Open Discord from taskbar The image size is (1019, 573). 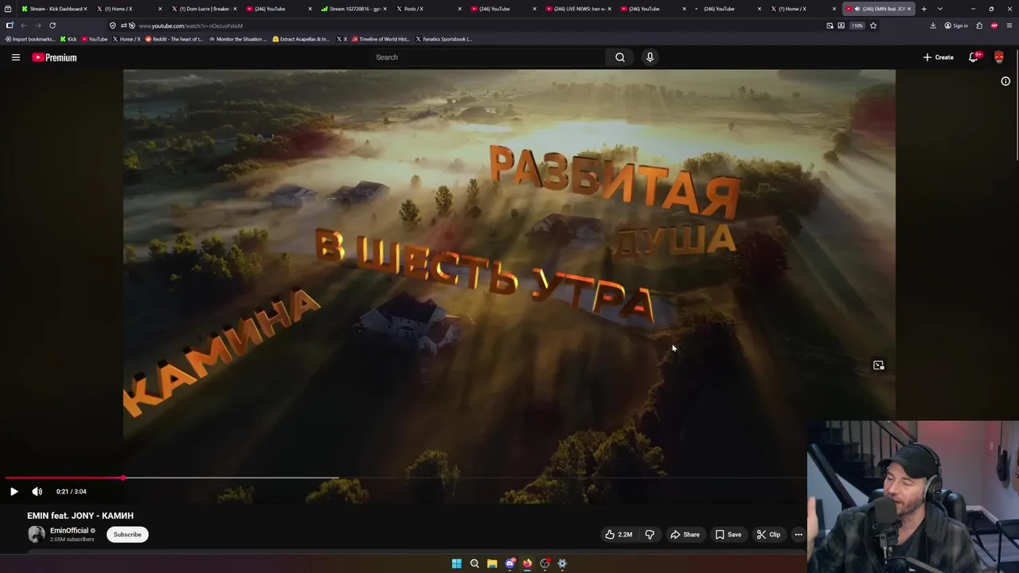tap(509, 563)
